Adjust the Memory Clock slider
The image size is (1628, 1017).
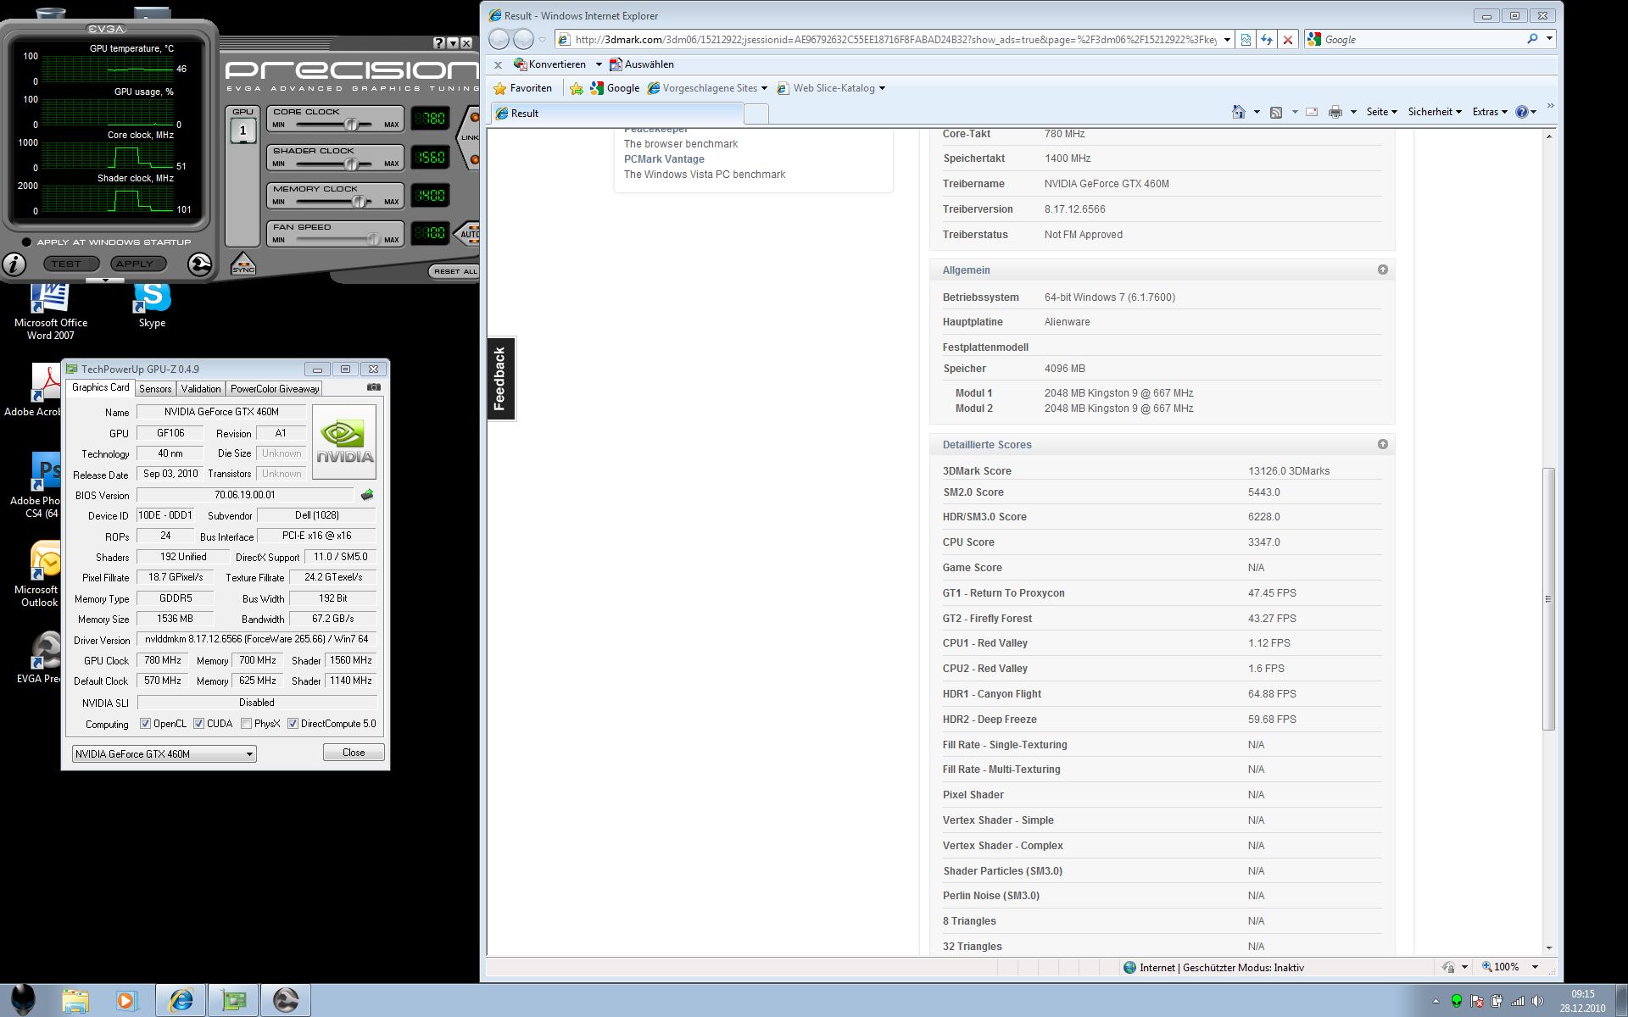click(360, 202)
